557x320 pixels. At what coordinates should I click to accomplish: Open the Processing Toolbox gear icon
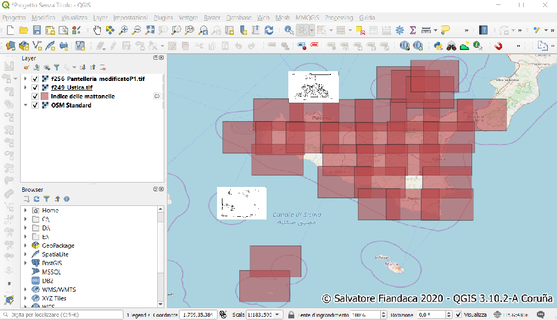400,30
